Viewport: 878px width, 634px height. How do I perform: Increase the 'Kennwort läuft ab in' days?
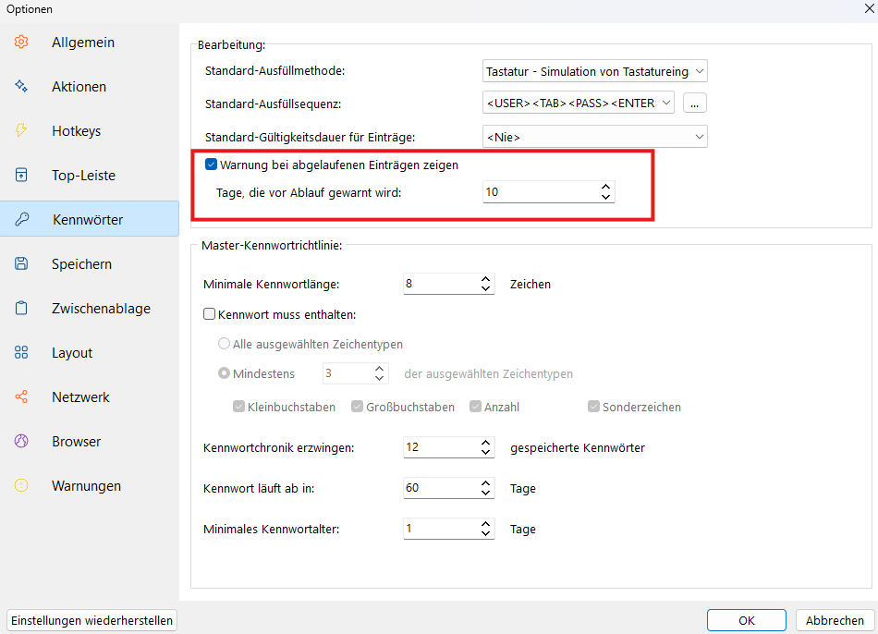click(x=485, y=482)
